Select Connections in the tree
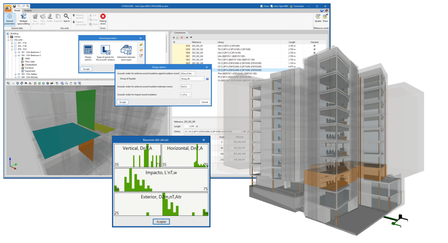The width and height of the screenshot is (448, 243). click(31, 65)
